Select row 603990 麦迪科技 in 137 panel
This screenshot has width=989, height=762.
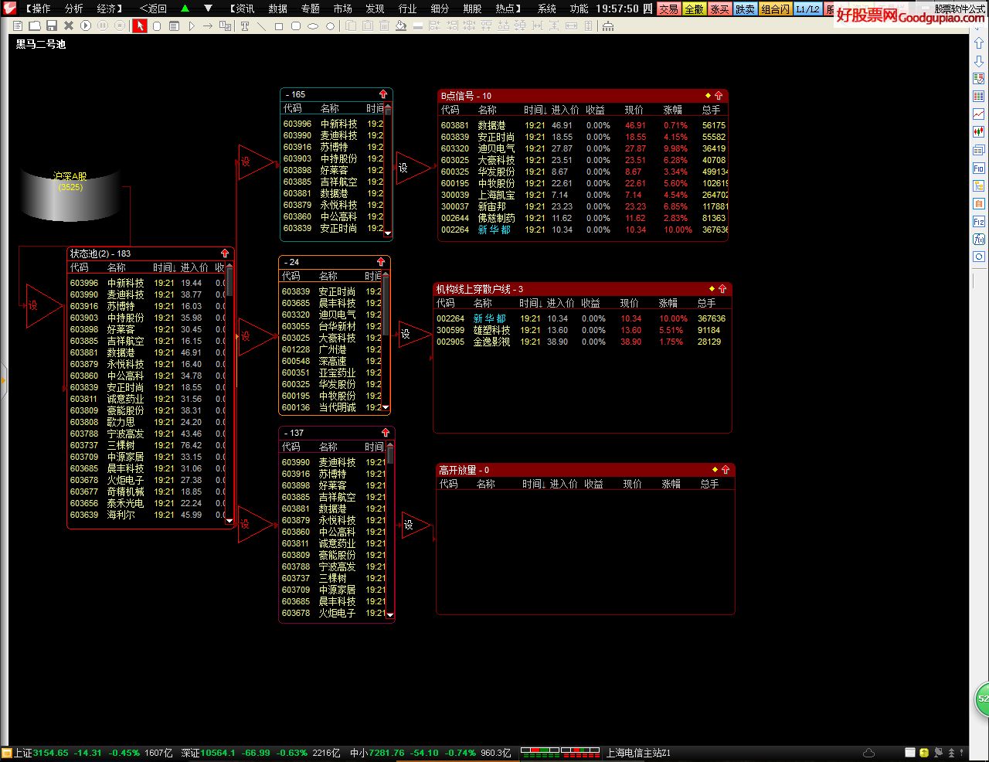coord(333,462)
